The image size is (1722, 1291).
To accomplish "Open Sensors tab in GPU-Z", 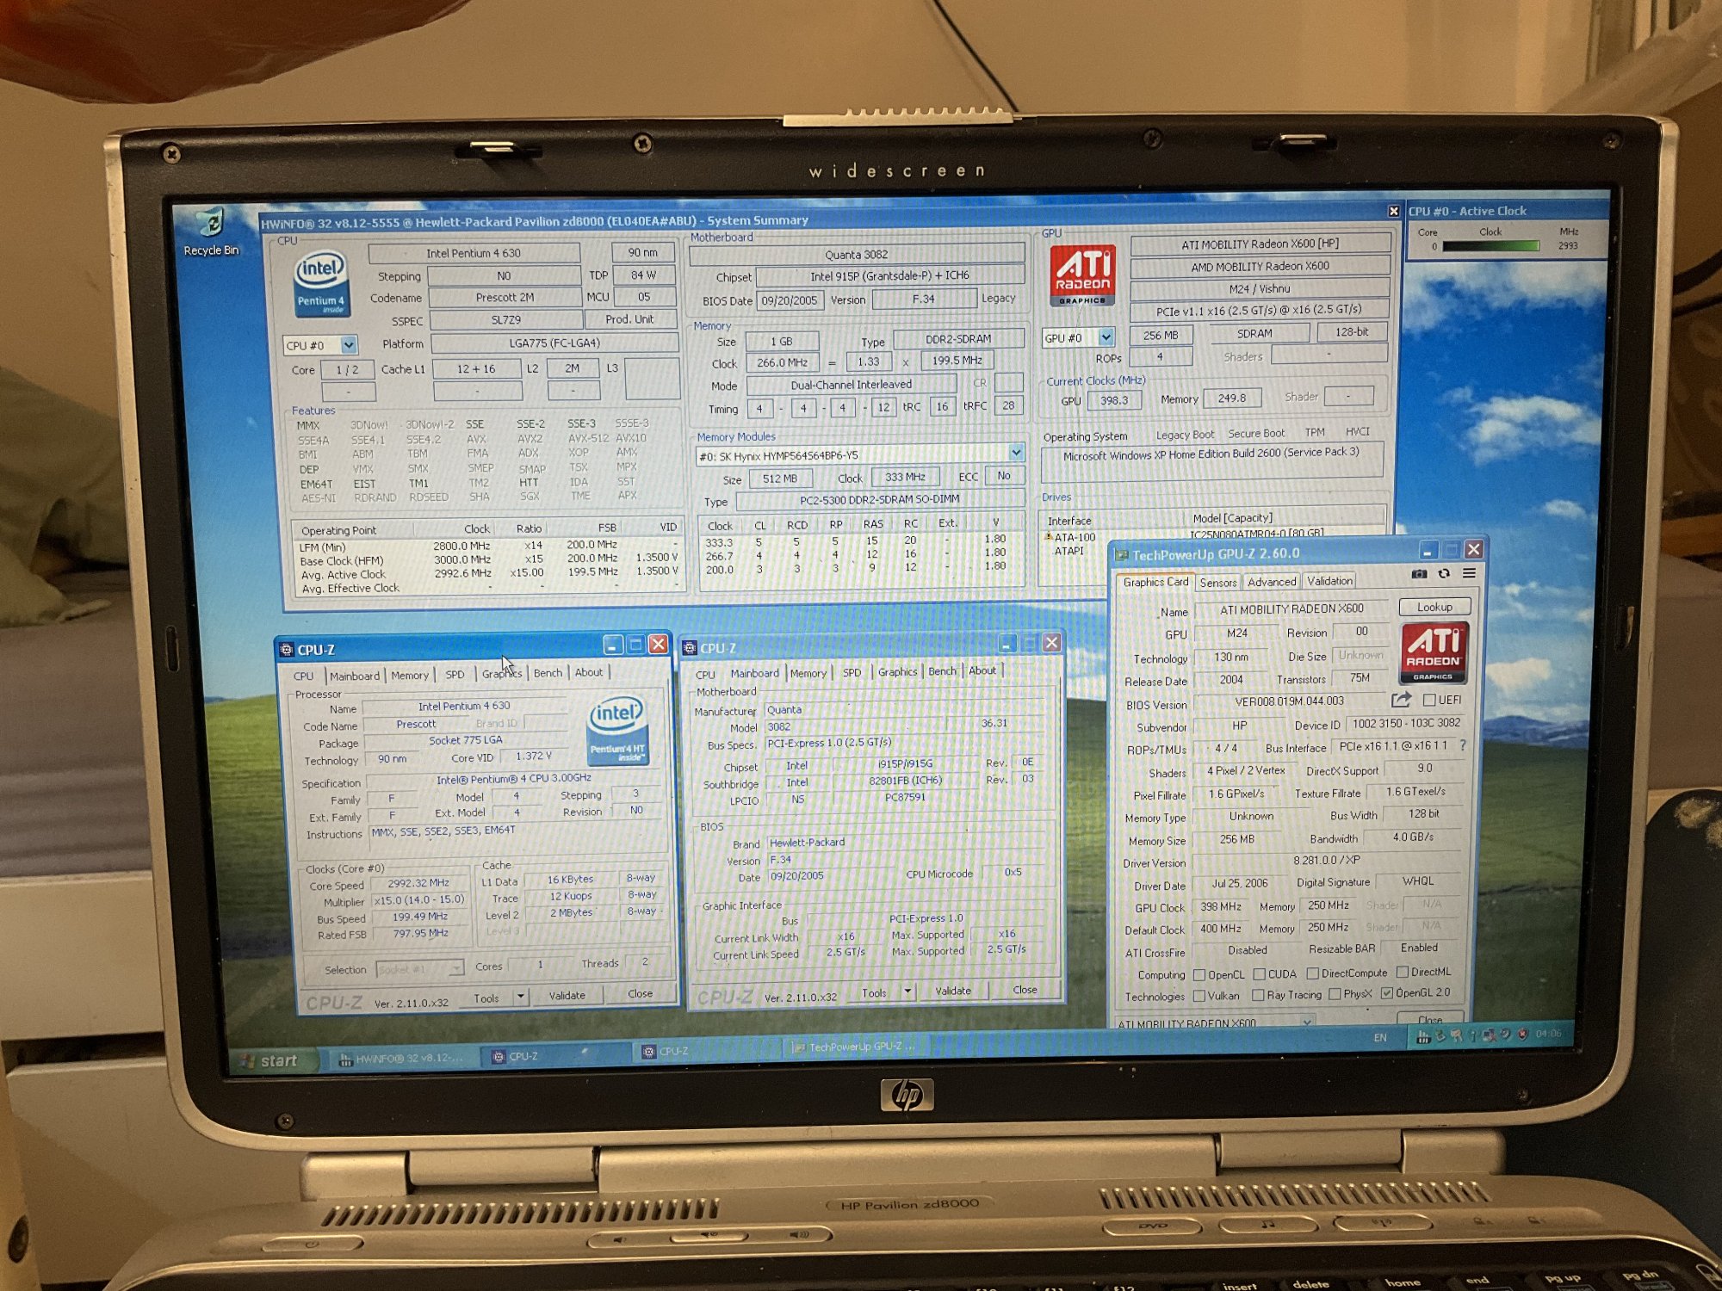I will point(1218,583).
